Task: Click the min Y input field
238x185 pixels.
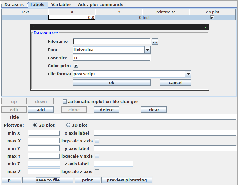Action: coord(44,148)
